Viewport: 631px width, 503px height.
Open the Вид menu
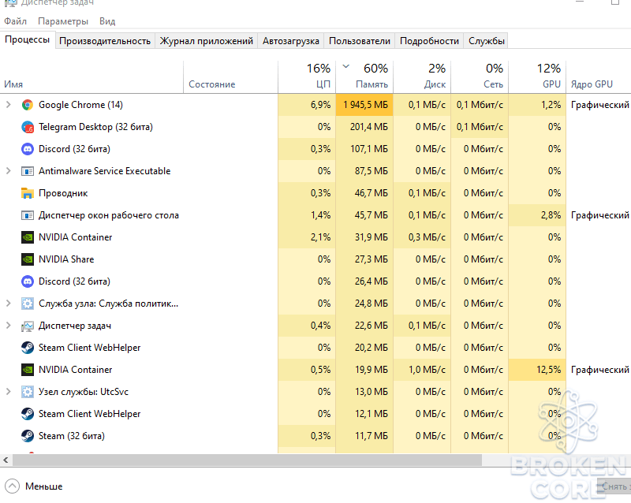[107, 21]
